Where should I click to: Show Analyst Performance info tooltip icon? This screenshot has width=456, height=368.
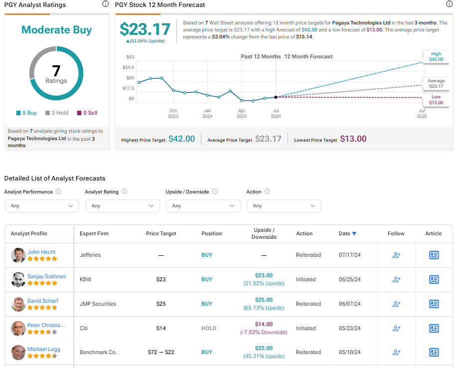tap(58, 191)
